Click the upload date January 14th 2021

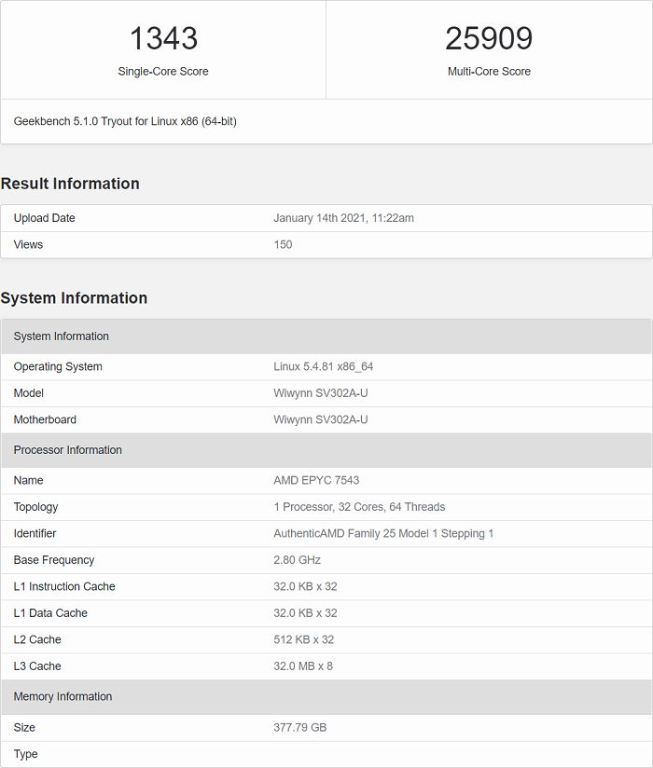[343, 218]
